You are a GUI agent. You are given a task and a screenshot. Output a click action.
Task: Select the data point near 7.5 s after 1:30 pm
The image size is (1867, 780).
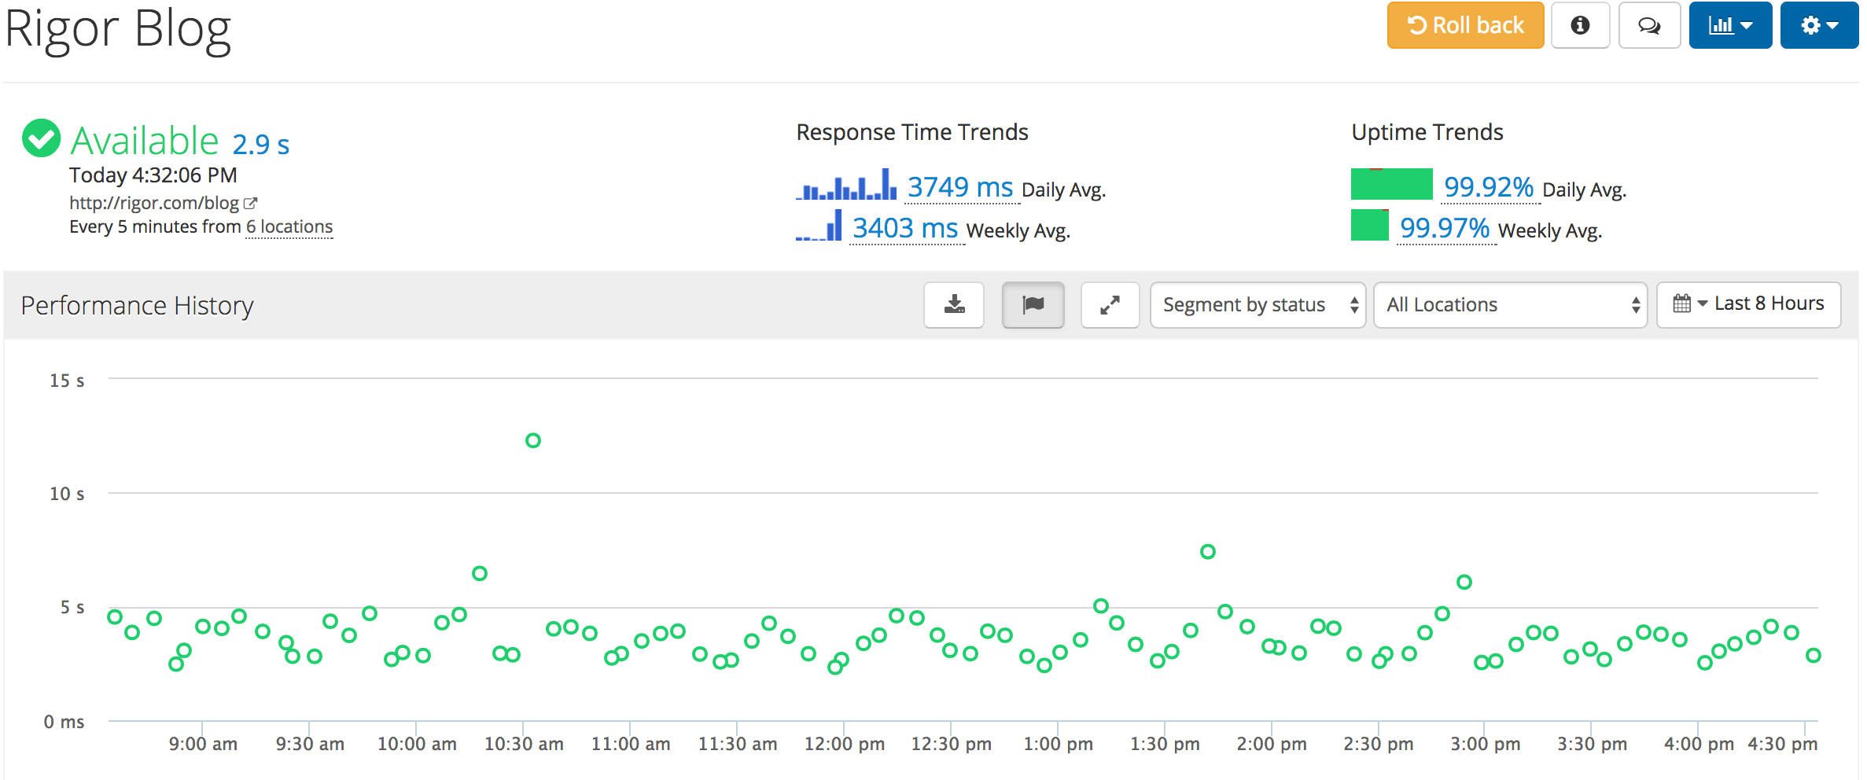(1208, 552)
